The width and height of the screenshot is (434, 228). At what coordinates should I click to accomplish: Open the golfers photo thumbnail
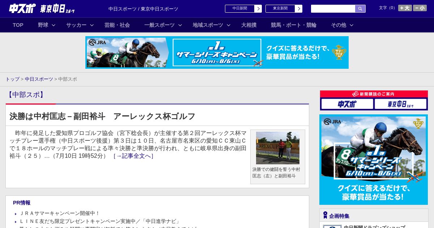278,148
